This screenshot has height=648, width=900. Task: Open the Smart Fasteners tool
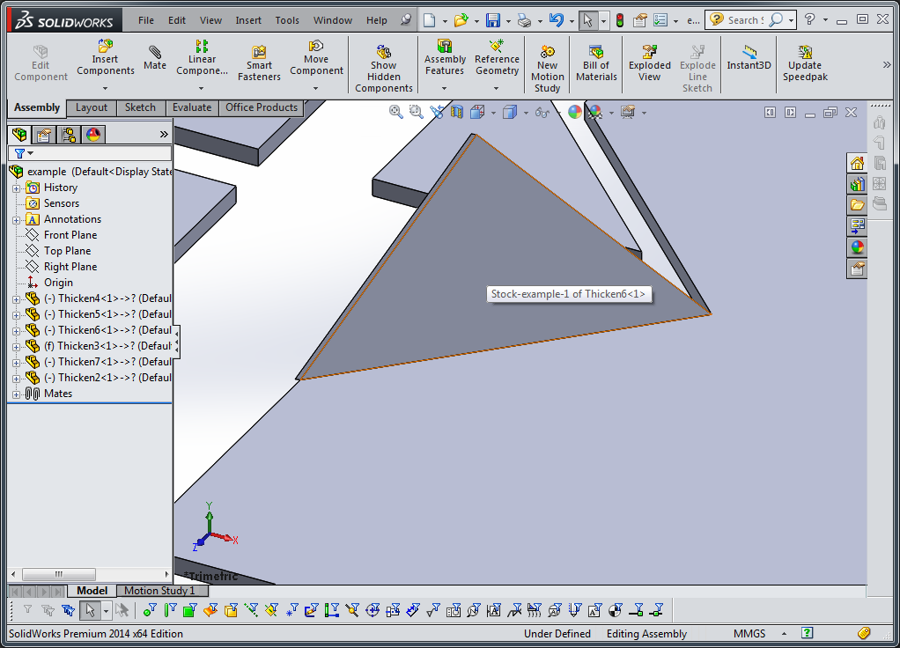click(258, 62)
